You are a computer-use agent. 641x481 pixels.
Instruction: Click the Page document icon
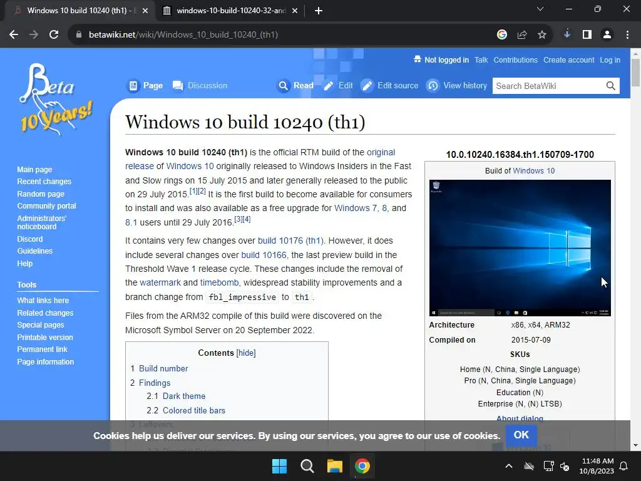[x=133, y=86]
